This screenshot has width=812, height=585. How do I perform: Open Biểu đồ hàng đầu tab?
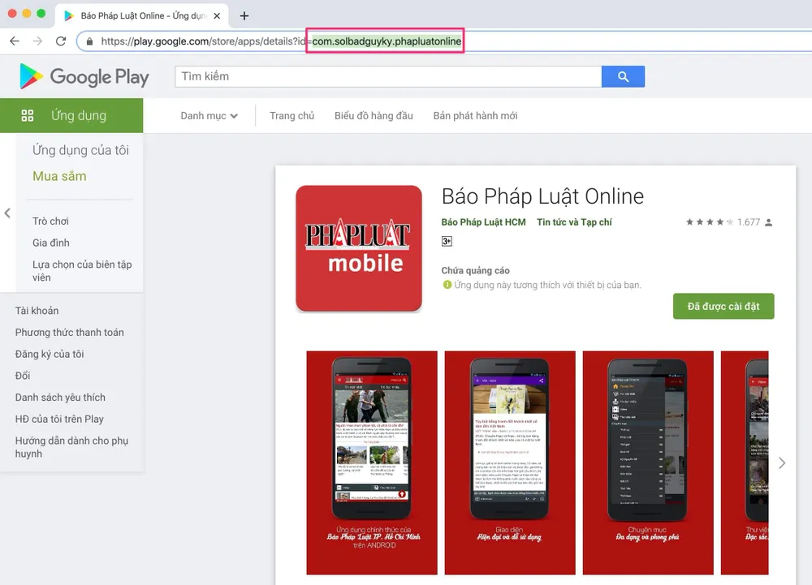(x=374, y=116)
